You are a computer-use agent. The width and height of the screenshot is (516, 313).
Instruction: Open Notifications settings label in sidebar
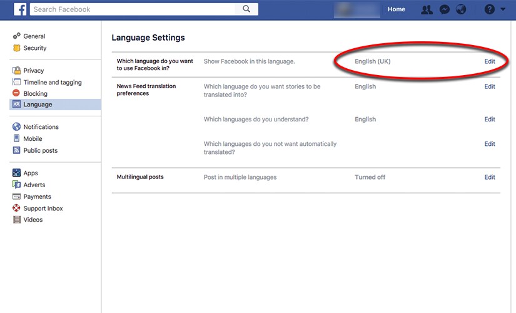click(x=41, y=127)
